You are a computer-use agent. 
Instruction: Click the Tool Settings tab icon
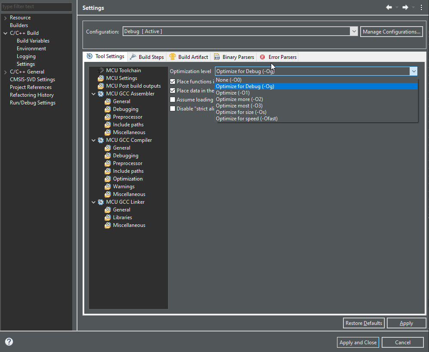click(90, 56)
